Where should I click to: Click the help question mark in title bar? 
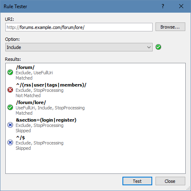pos(163,6)
